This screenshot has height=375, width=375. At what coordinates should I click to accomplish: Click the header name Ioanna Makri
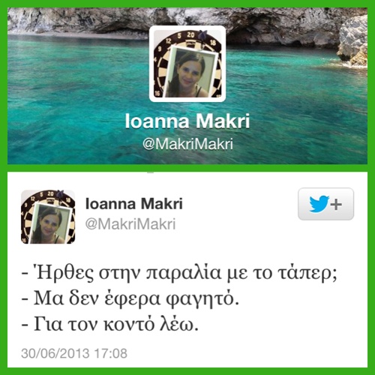(187, 121)
